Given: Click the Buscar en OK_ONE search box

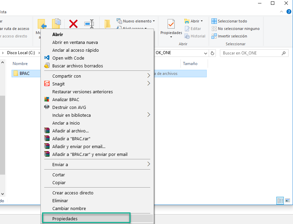Looking at the screenshot, I should [251, 53].
